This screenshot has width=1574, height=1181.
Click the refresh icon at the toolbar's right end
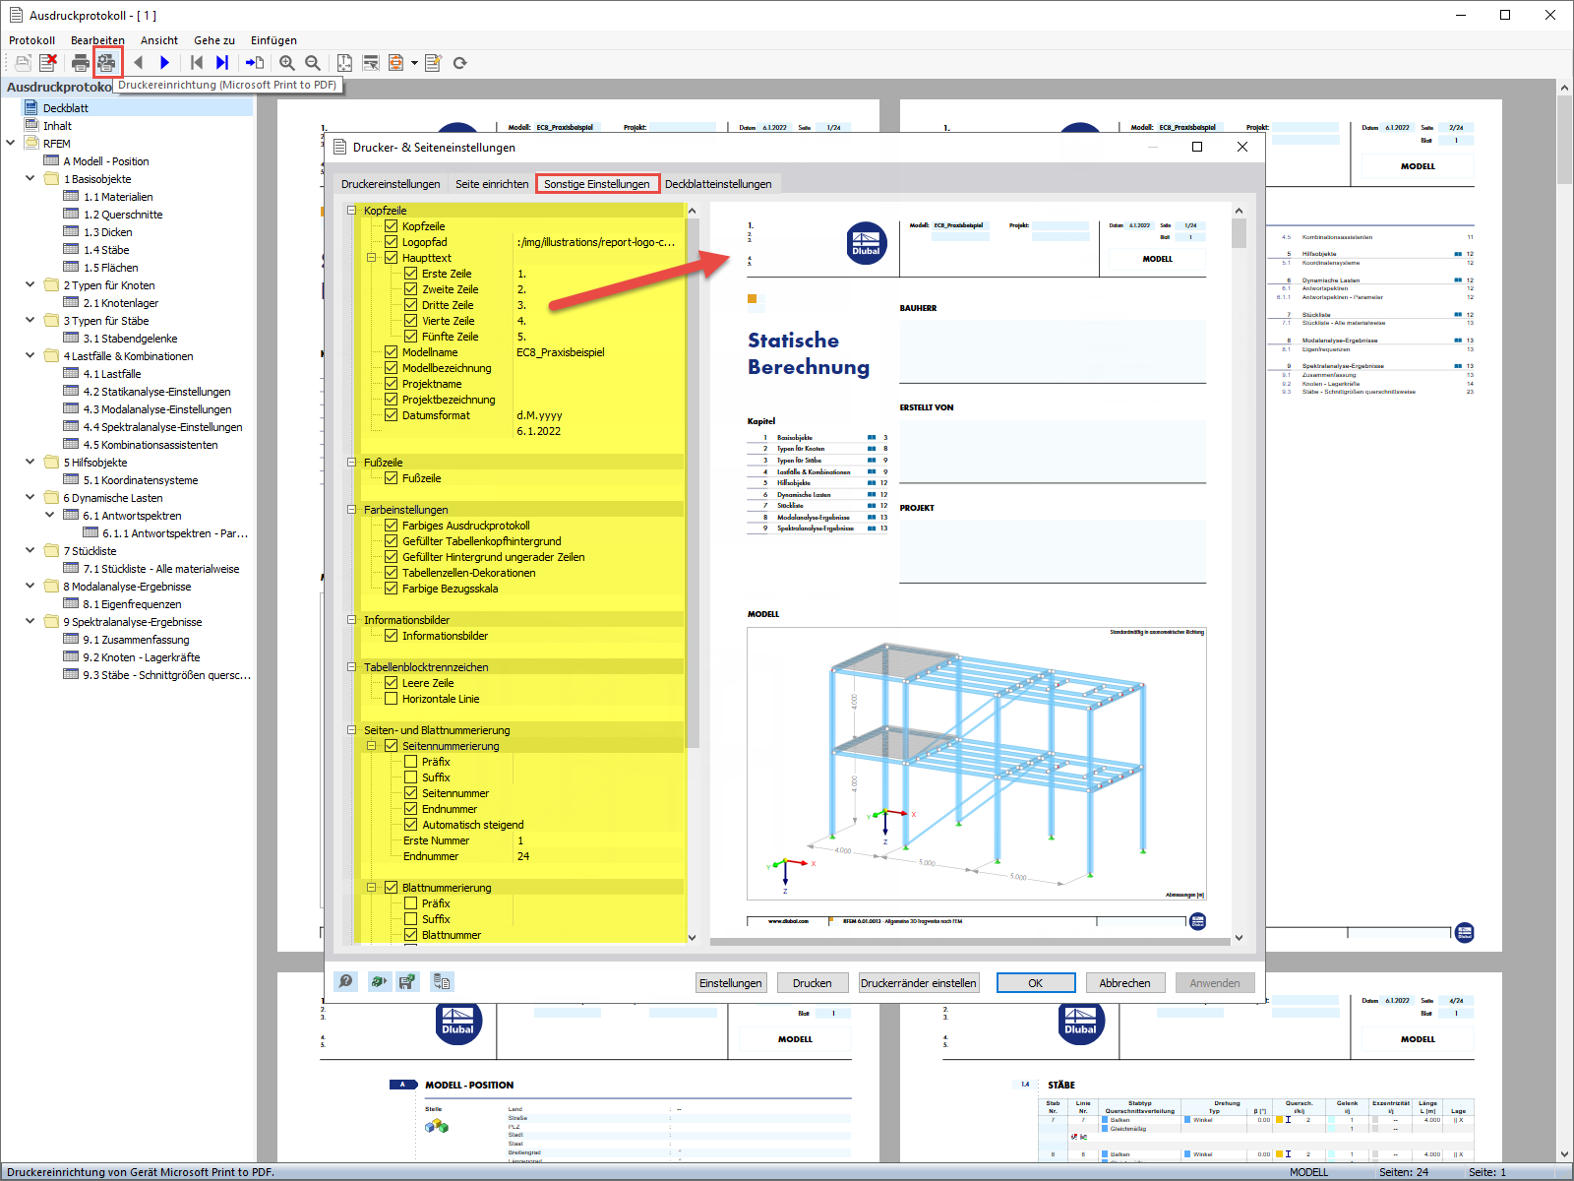coord(460,62)
